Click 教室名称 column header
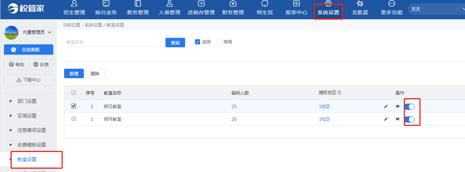 pyautogui.click(x=113, y=93)
